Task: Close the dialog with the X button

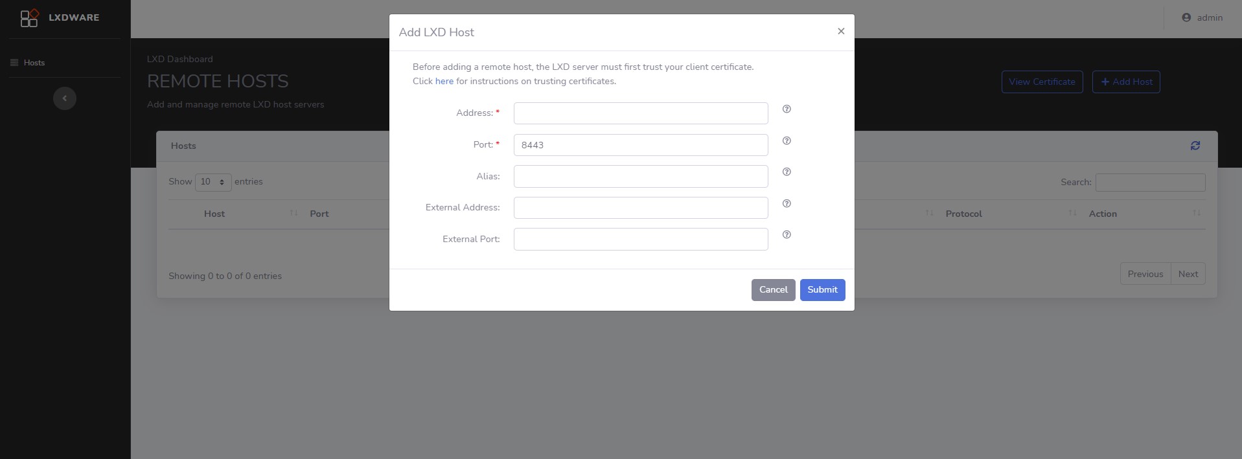Action: click(841, 31)
